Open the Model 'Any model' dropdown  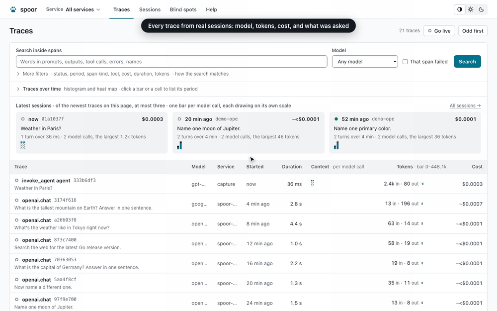click(x=365, y=62)
